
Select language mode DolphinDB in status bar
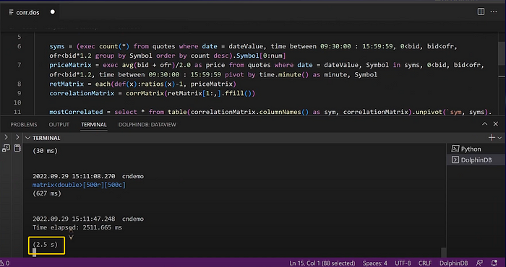point(453,263)
